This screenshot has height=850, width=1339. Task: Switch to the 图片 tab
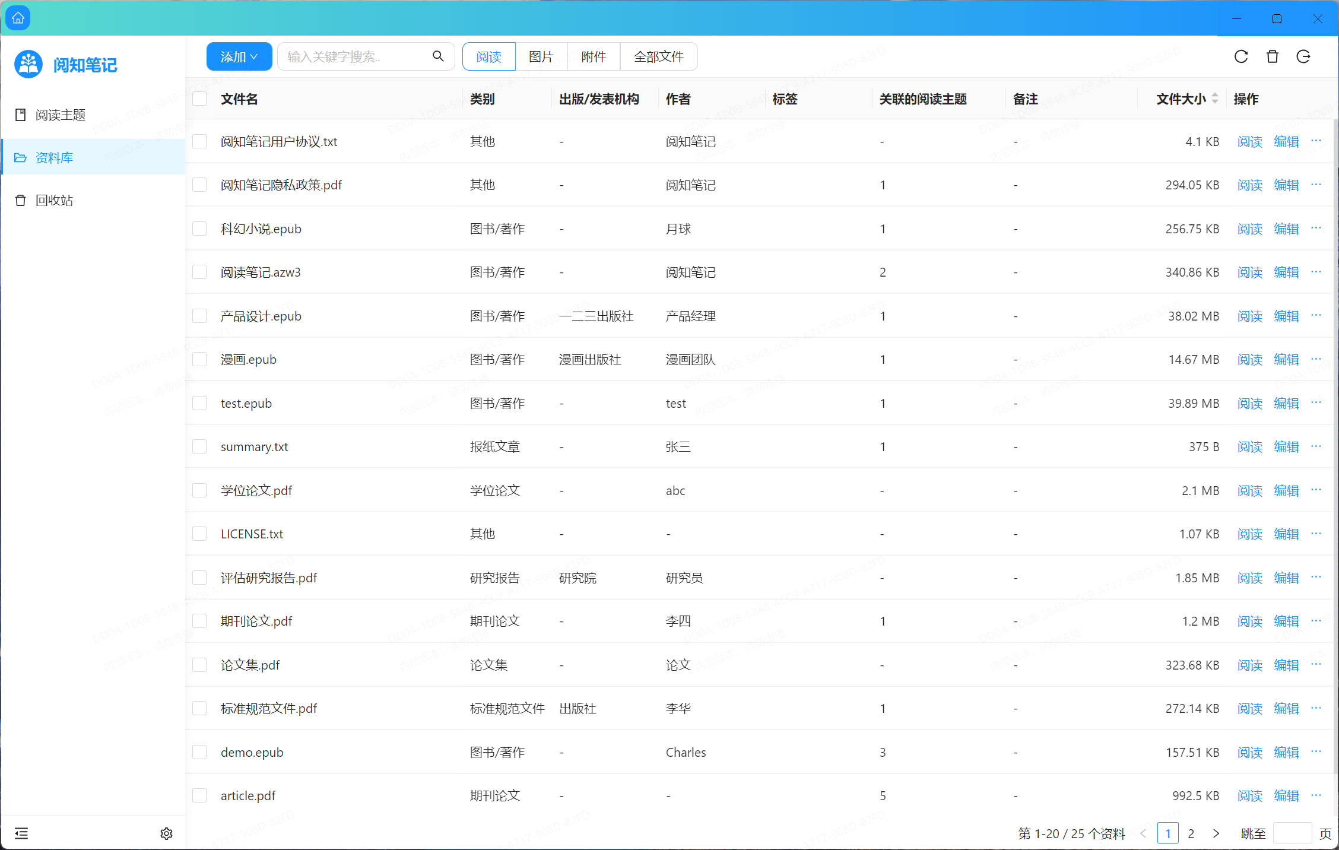[x=541, y=56]
